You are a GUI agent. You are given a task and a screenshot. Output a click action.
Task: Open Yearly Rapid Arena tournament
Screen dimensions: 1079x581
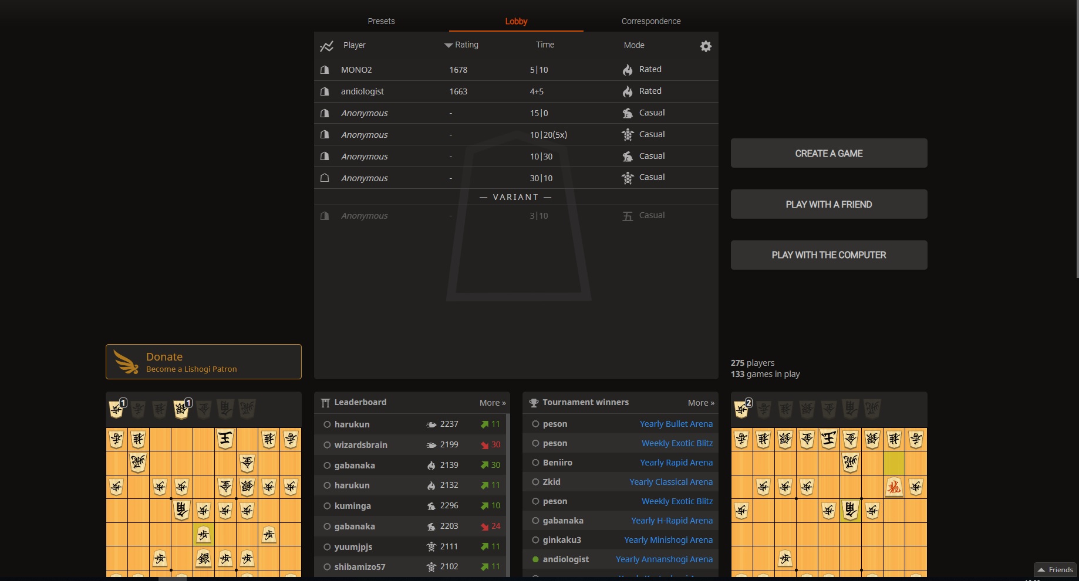pos(676,463)
